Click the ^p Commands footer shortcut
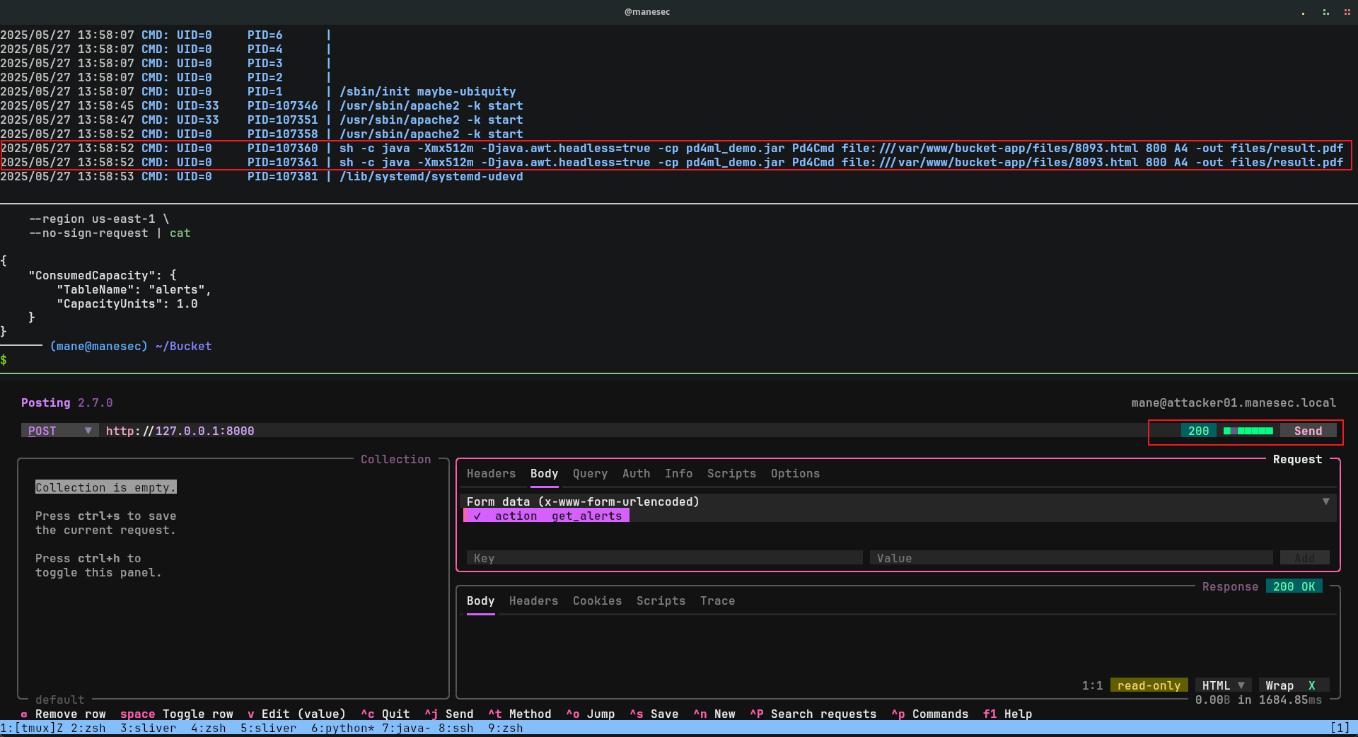Viewport: 1358px width, 737px height. [x=929, y=714]
